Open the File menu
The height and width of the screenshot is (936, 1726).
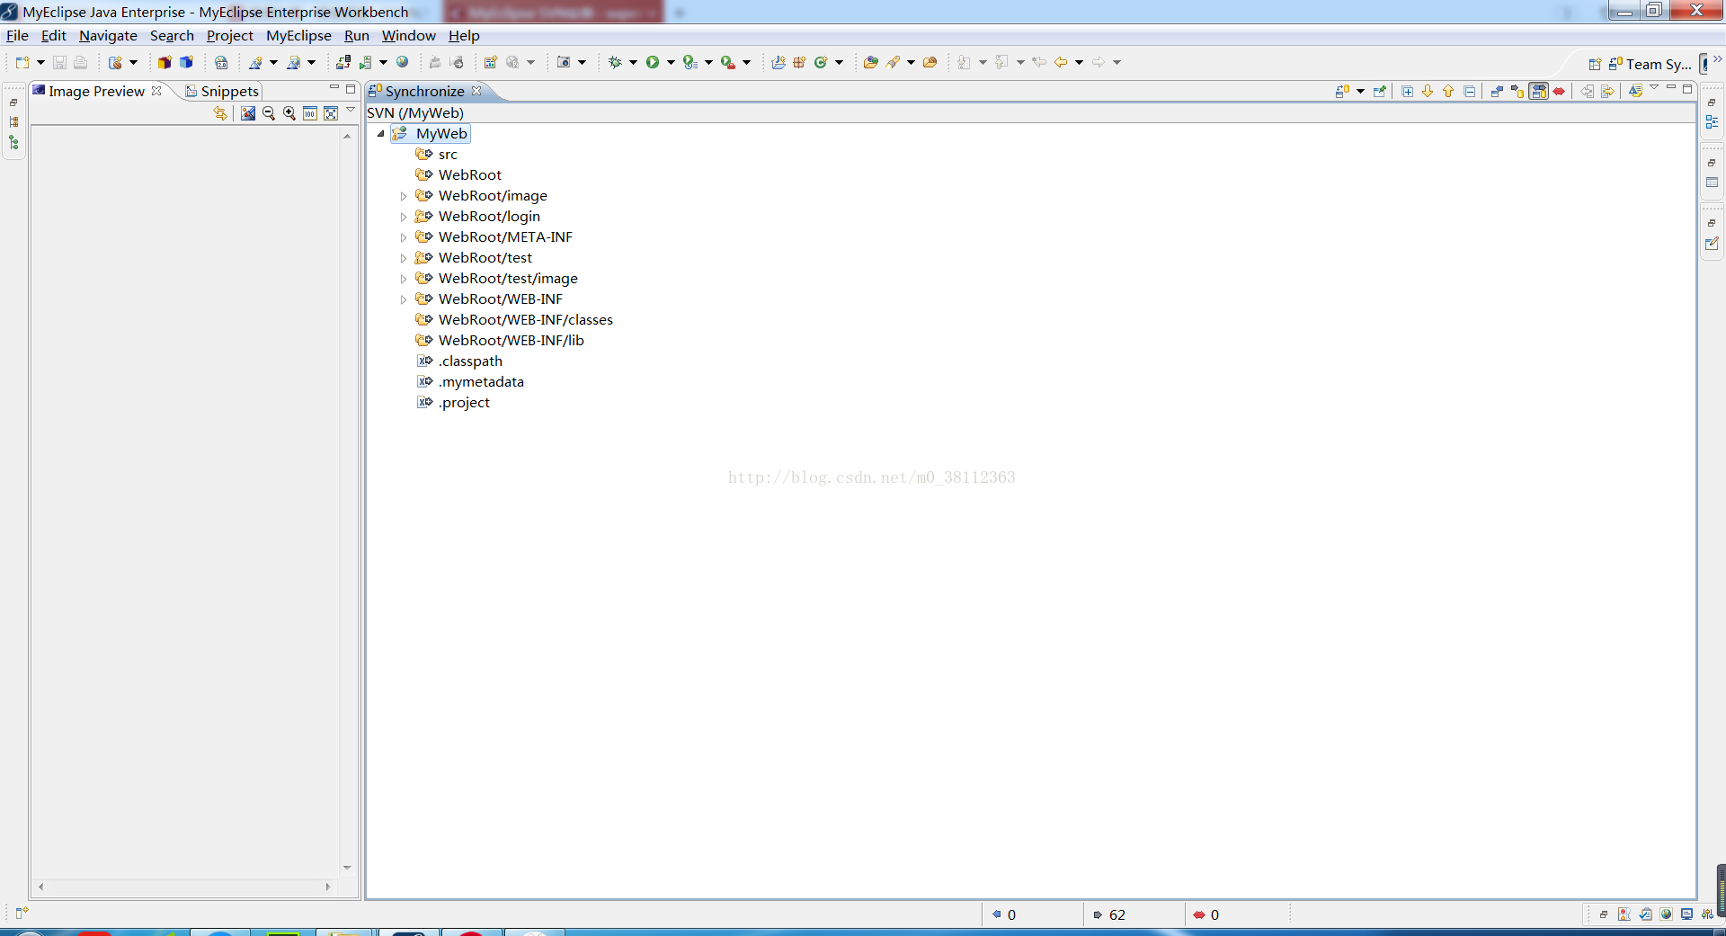point(17,35)
